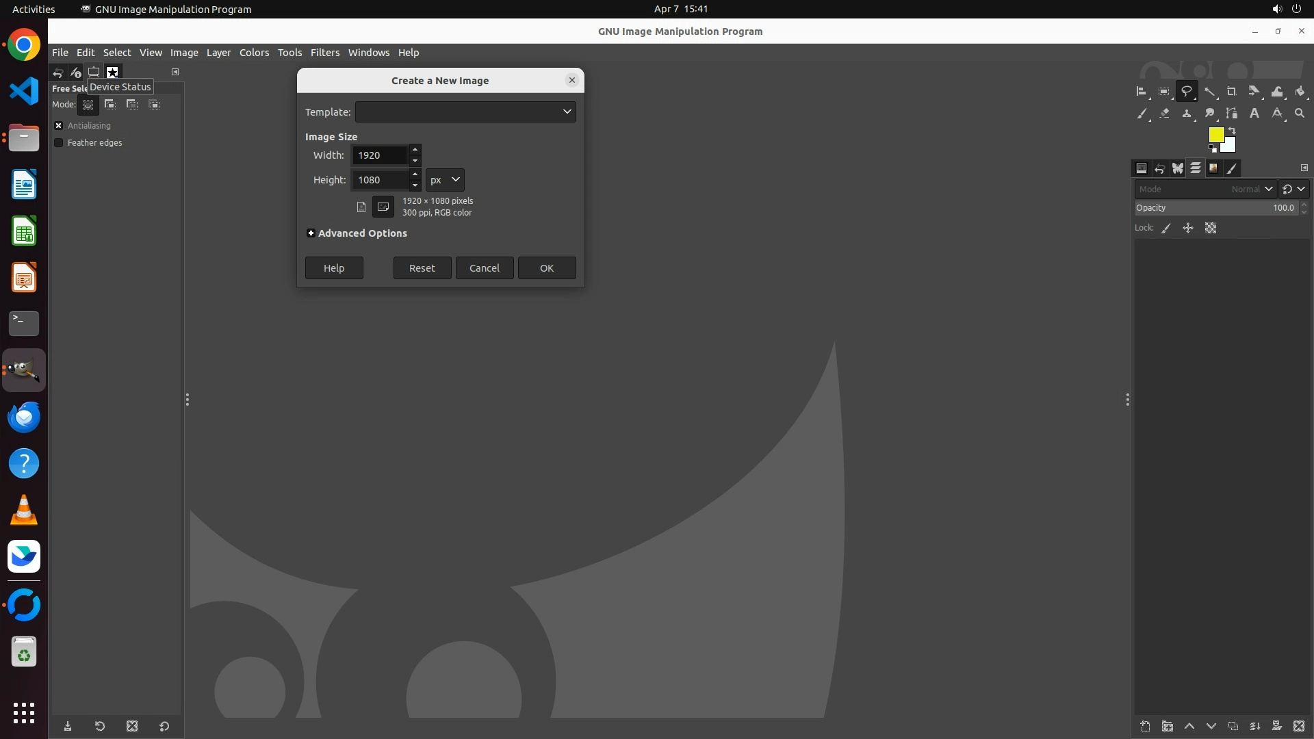
Task: Select the Crop tool
Action: (x=1231, y=92)
